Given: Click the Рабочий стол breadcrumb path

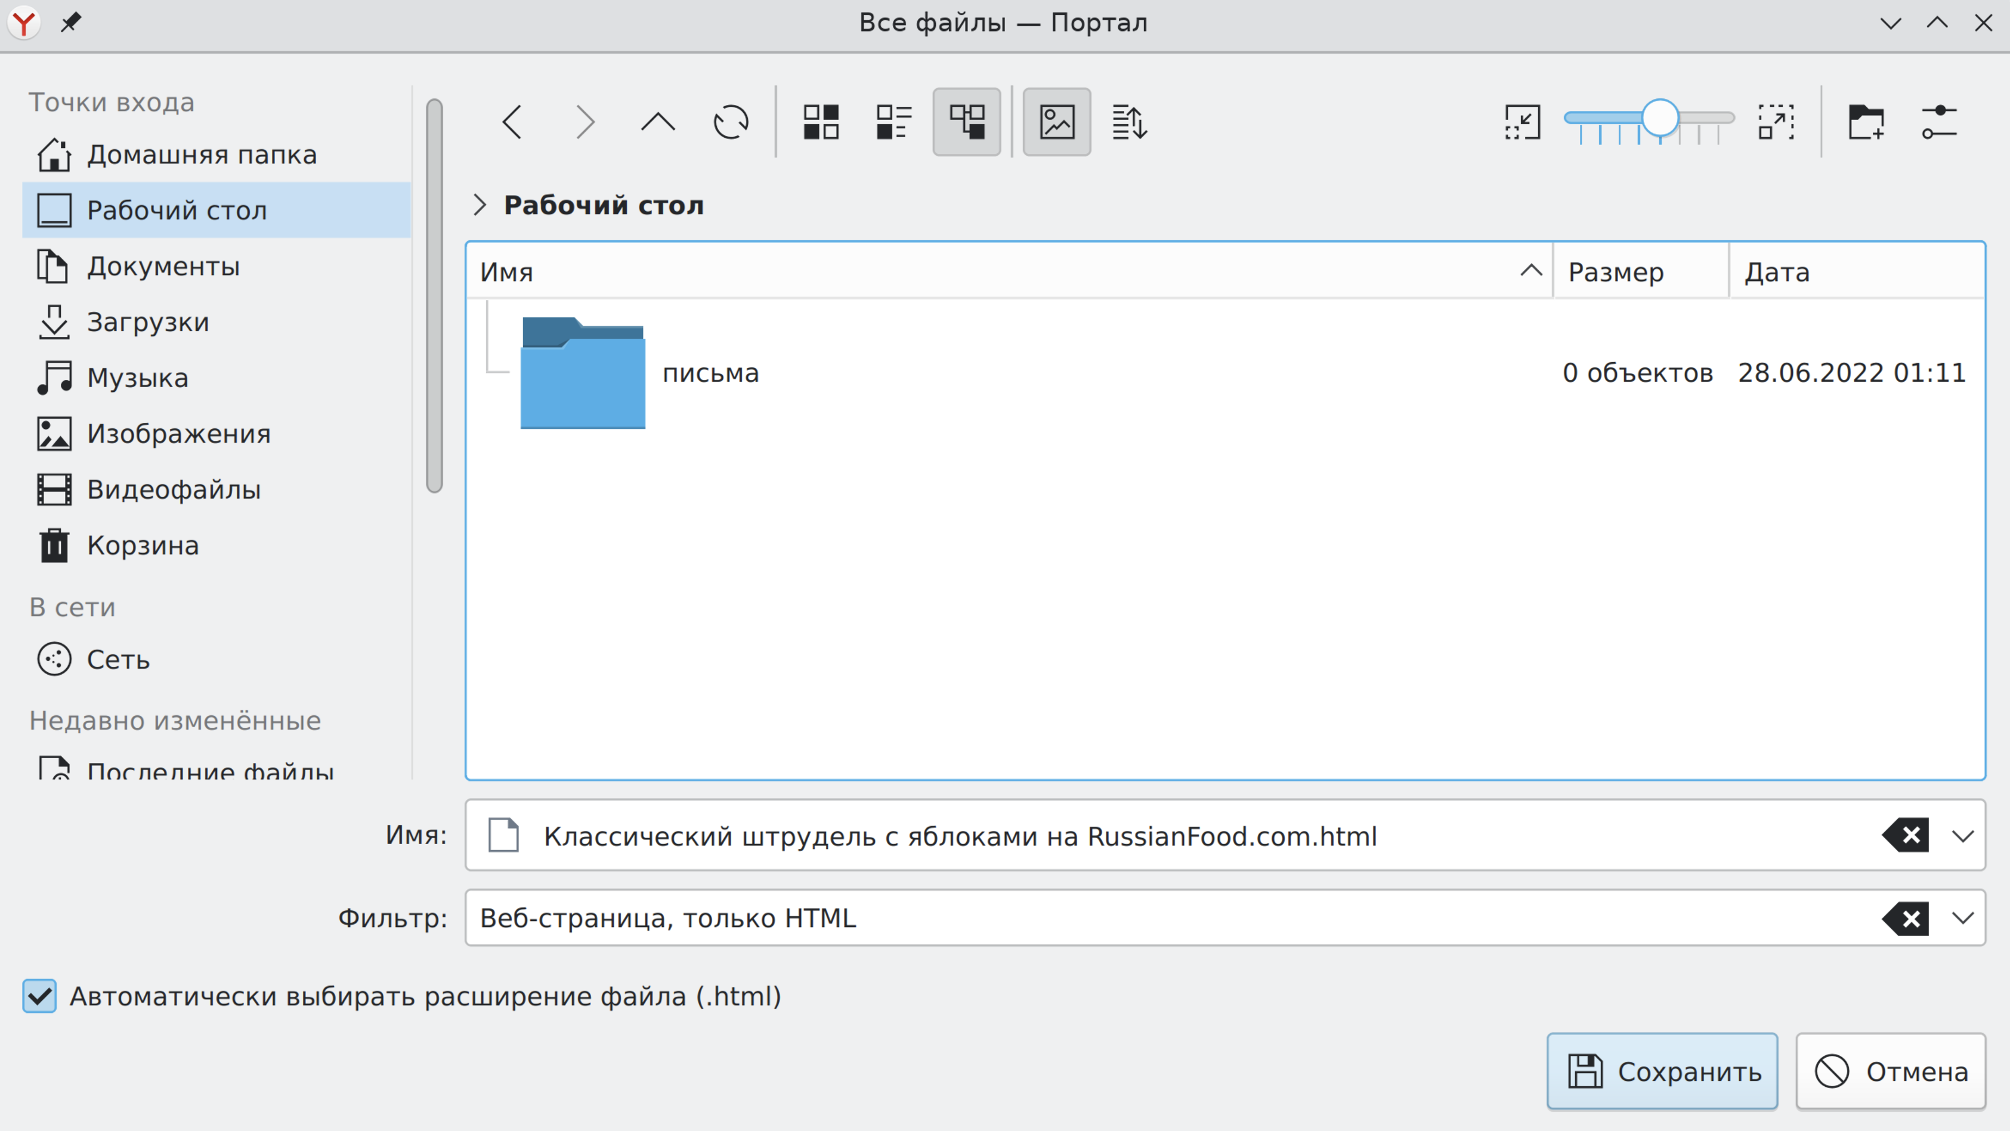Looking at the screenshot, I should tap(603, 205).
